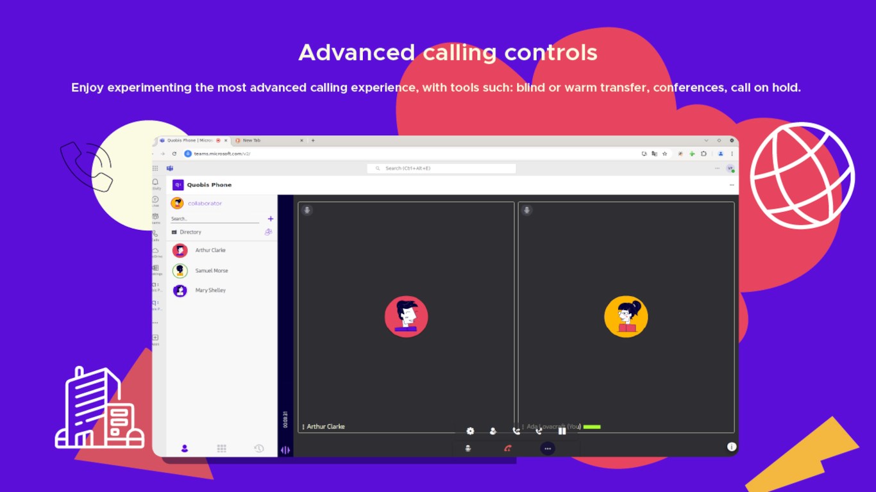Open browser extensions puzzle icon
This screenshot has width=876, height=492.
click(x=703, y=154)
